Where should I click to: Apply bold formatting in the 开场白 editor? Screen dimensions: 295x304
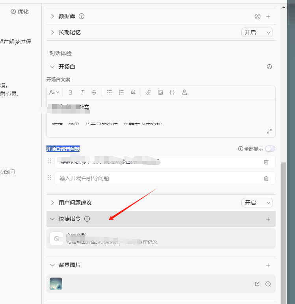point(71,92)
